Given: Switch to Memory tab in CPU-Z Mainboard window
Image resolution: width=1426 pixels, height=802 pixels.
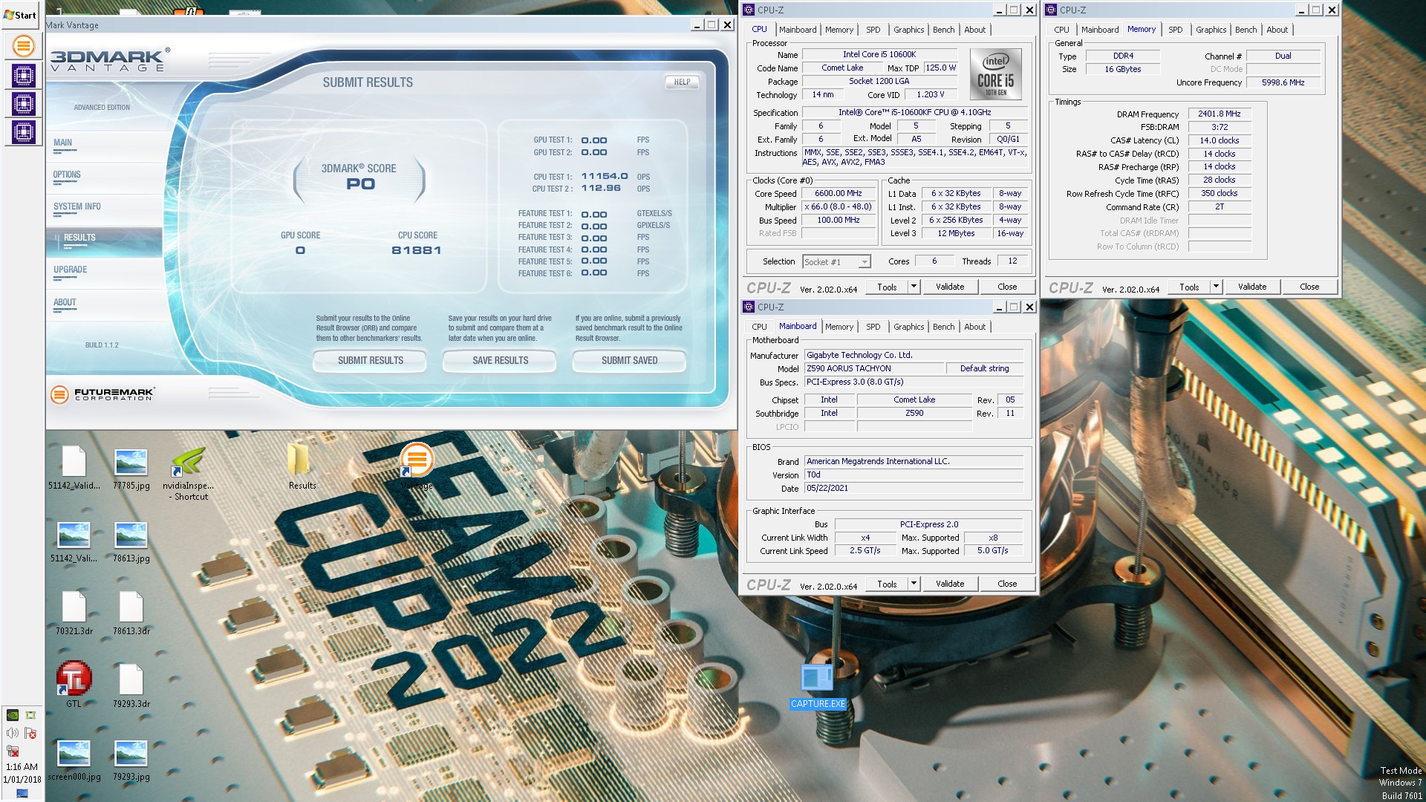Looking at the screenshot, I should 839,327.
